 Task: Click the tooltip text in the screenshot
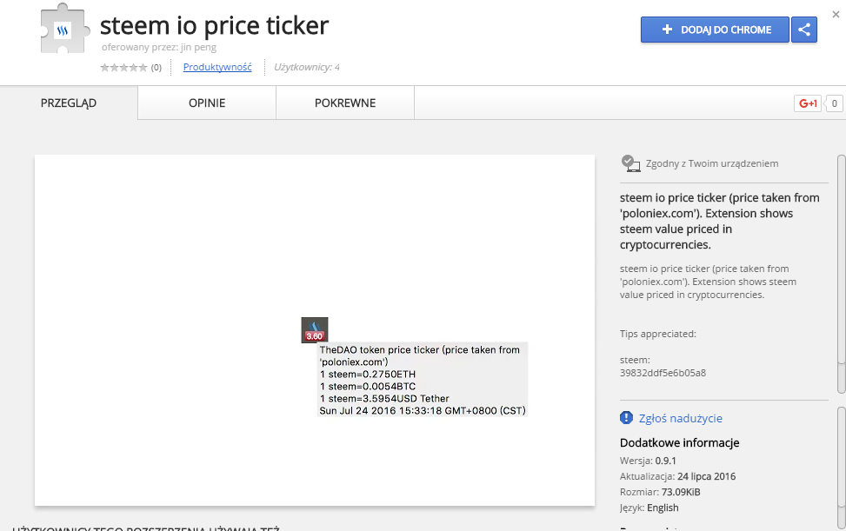422,380
